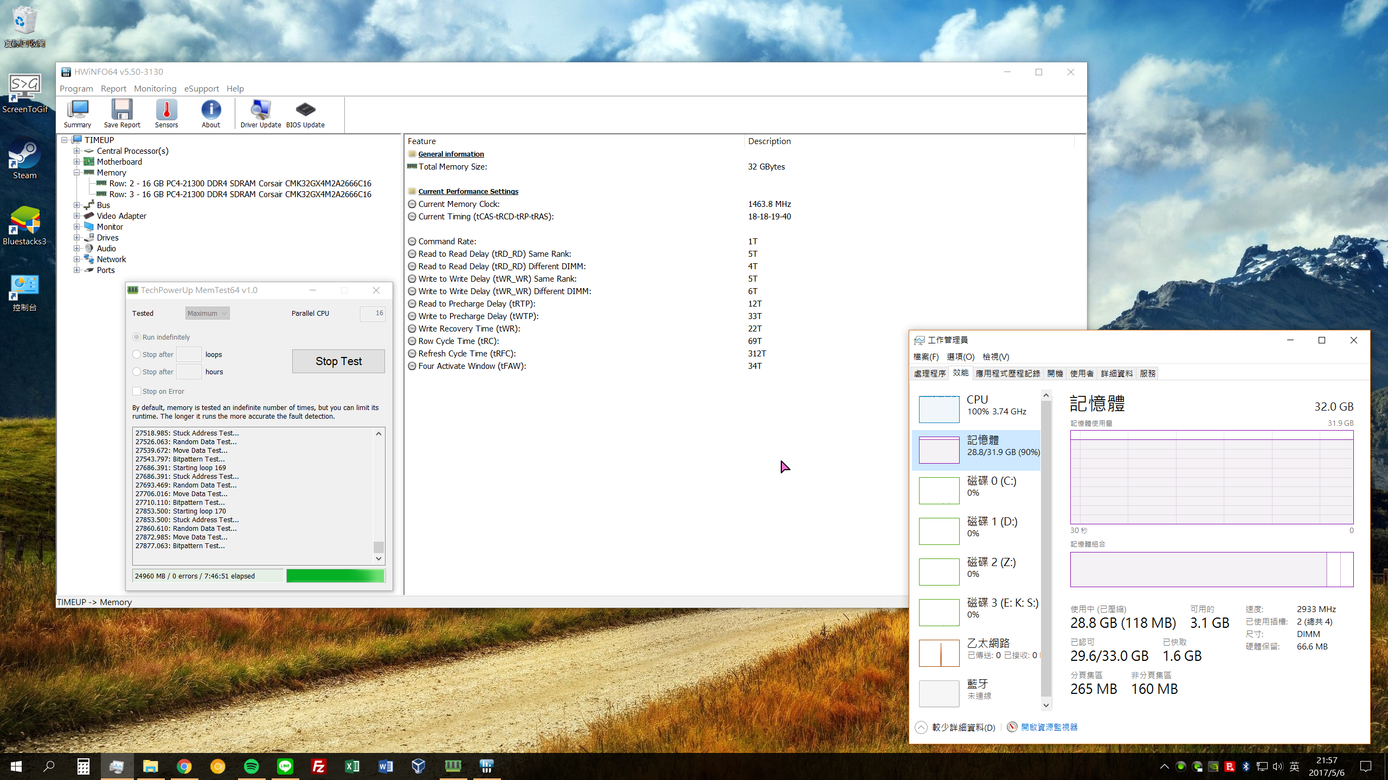This screenshot has width=1388, height=780.
Task: Click the loops count input field
Action: pos(189,354)
